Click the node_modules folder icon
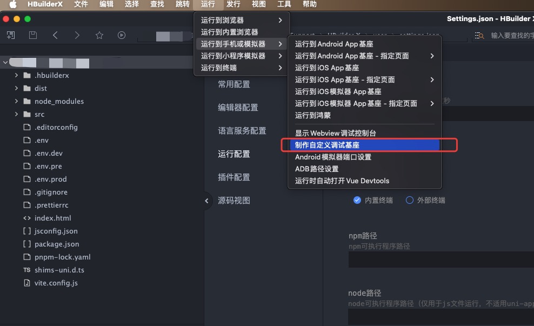Image resolution: width=534 pixels, height=326 pixels. (27, 101)
